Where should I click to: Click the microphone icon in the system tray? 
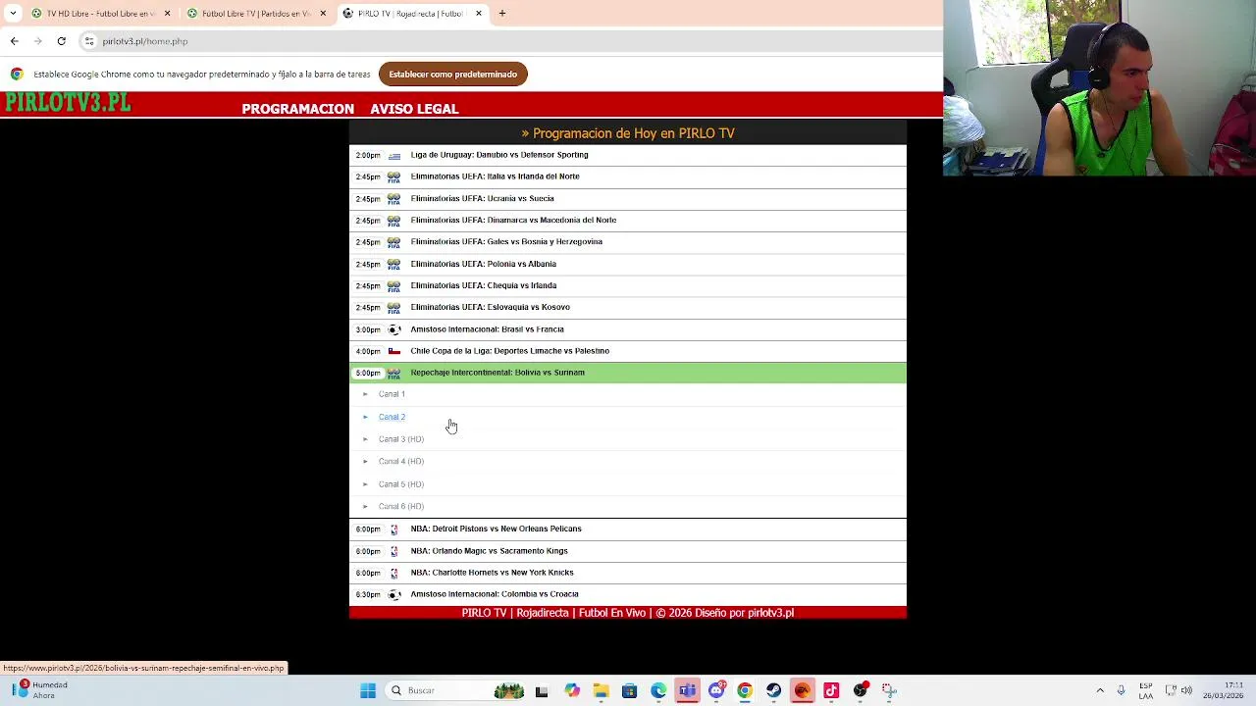(1121, 690)
